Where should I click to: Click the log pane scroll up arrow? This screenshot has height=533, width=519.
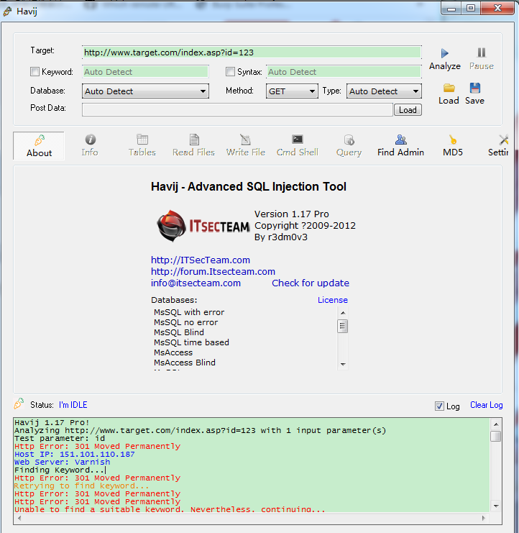coord(496,424)
